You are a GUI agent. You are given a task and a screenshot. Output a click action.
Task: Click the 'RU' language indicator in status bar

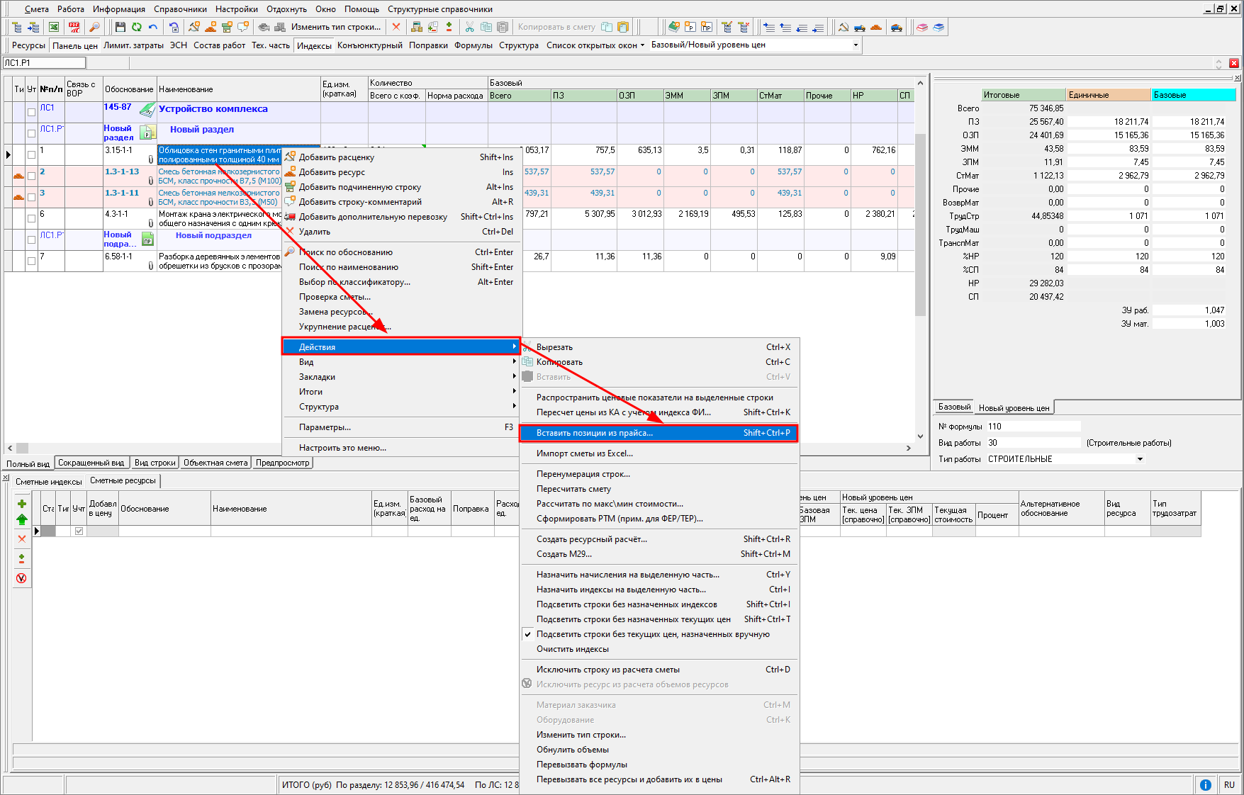1229,785
